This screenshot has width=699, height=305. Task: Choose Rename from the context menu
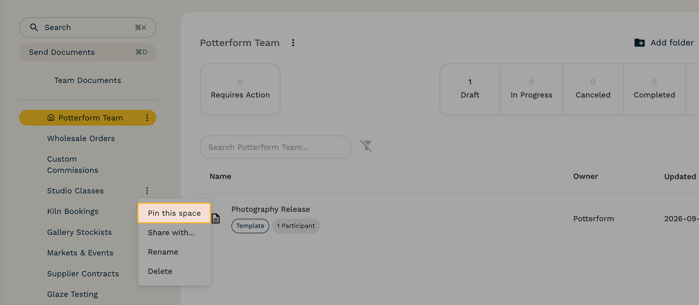[174, 252]
